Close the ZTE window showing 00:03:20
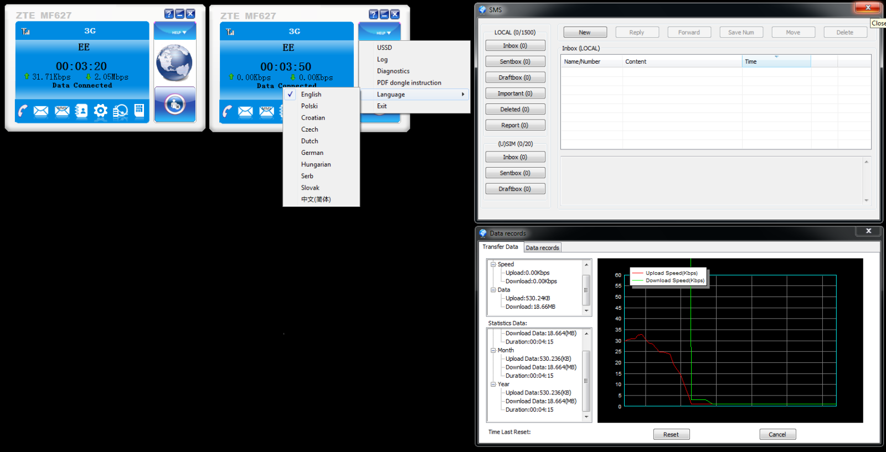 190,14
